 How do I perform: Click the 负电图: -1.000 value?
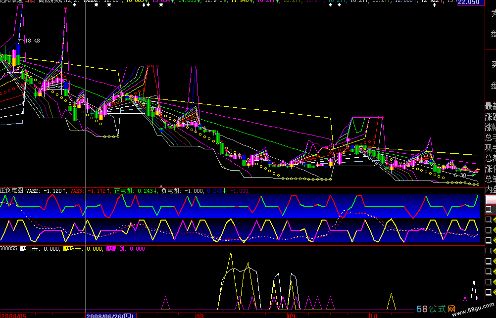click(182, 191)
